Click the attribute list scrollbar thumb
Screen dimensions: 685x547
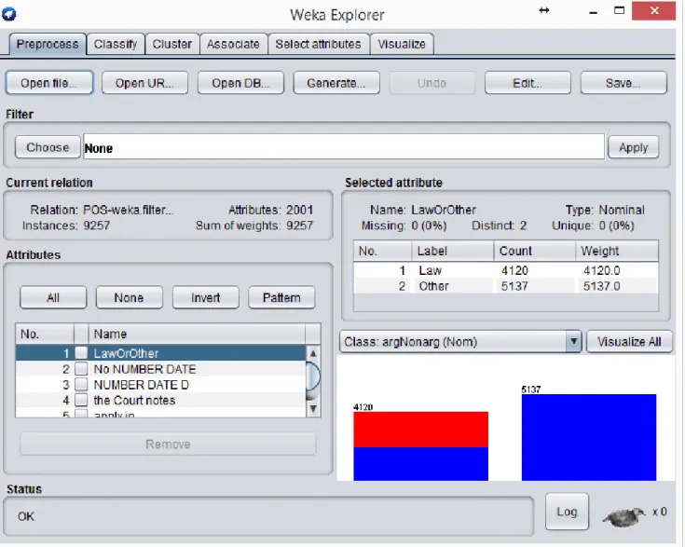pyautogui.click(x=313, y=376)
